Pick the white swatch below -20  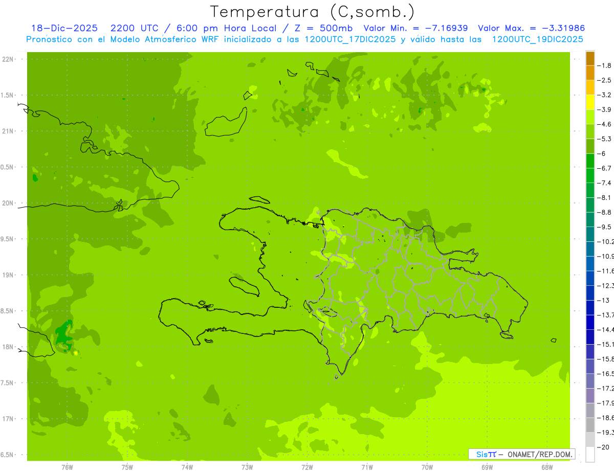pos(590,455)
